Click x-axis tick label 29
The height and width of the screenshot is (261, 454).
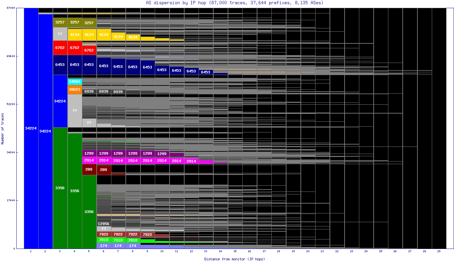[439, 252]
